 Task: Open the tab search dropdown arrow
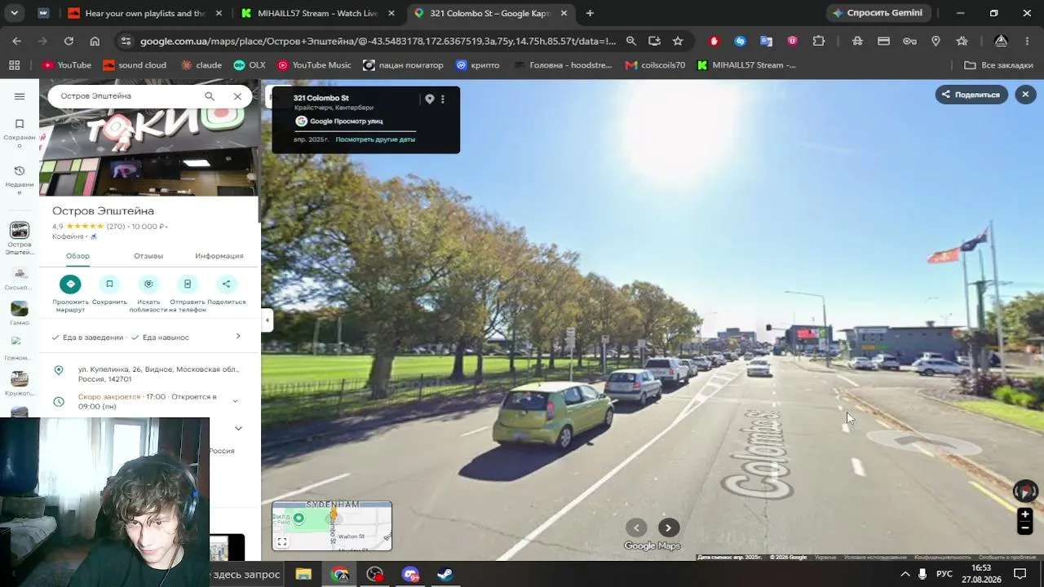pos(14,13)
